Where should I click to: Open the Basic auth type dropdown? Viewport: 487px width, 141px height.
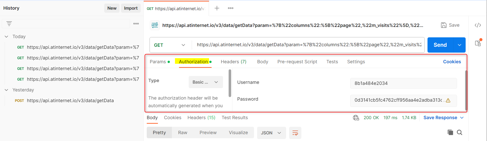tap(205, 82)
